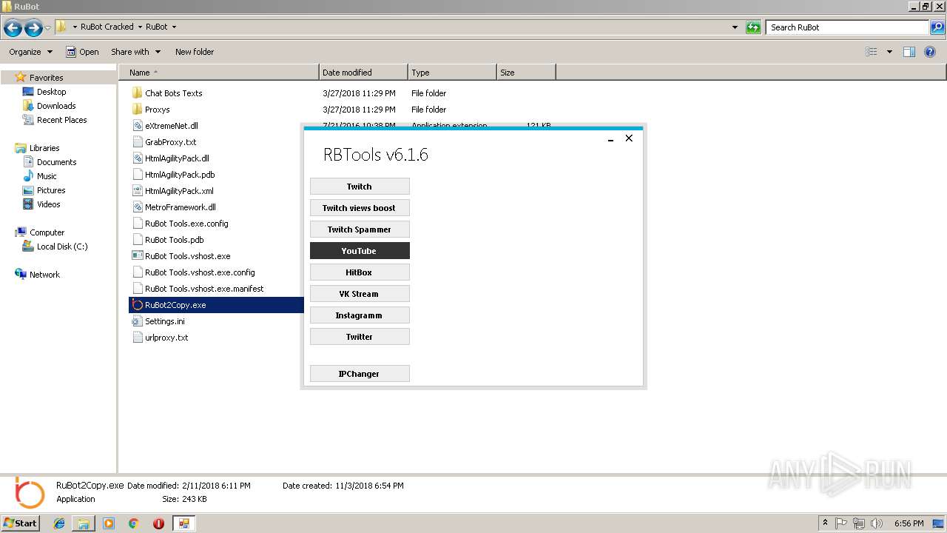This screenshot has width=947, height=533.
Task: Launch Internet Explorer from taskbar
Action: click(59, 523)
